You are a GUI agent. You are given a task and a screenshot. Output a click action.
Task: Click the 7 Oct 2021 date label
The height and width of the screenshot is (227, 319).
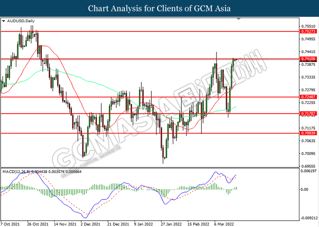tap(10, 224)
